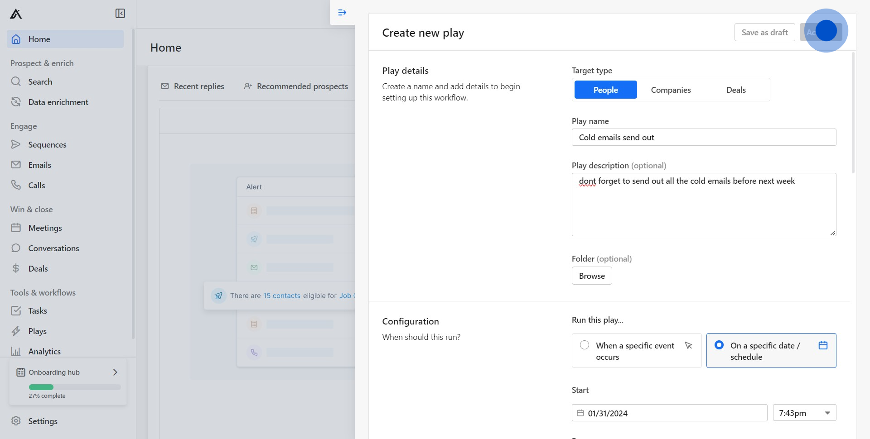Select 'When a specific event occurs' radio
870x439 pixels.
585,345
